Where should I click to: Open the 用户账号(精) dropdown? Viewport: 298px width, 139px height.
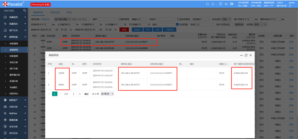click(62, 19)
